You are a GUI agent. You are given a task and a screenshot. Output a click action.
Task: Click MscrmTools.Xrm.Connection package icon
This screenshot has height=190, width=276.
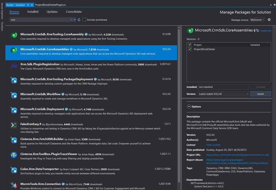pos(14,185)
